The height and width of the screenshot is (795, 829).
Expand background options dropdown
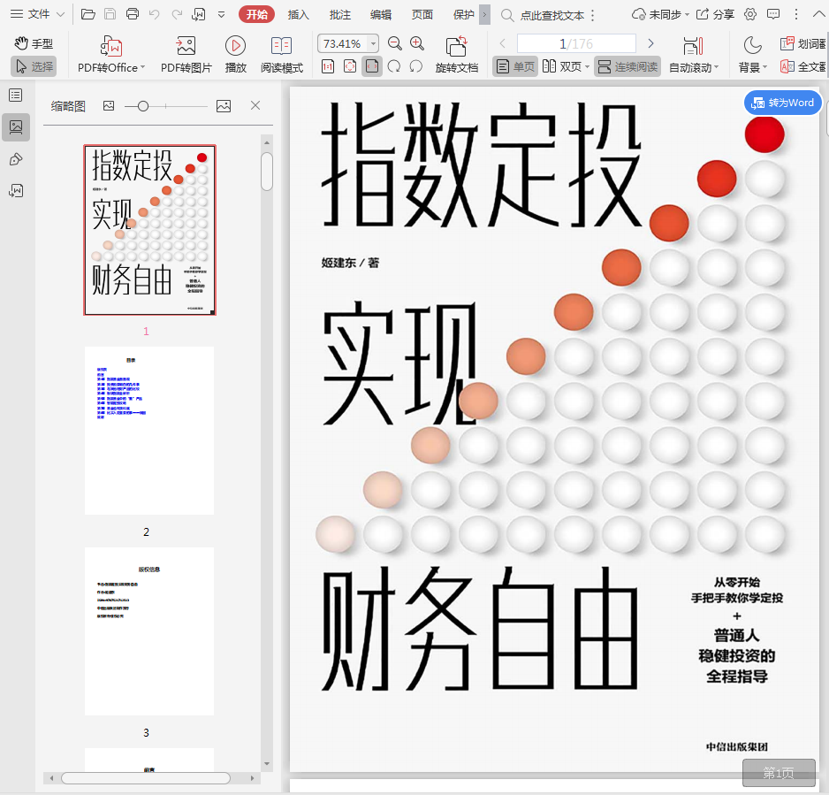(x=764, y=67)
